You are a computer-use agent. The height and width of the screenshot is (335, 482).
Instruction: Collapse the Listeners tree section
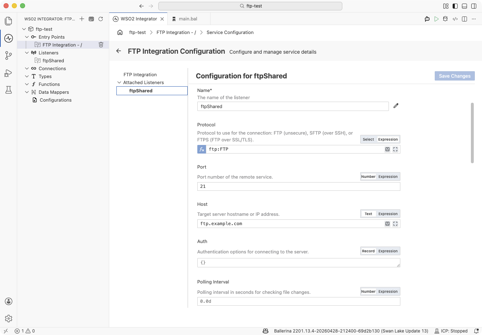[27, 53]
